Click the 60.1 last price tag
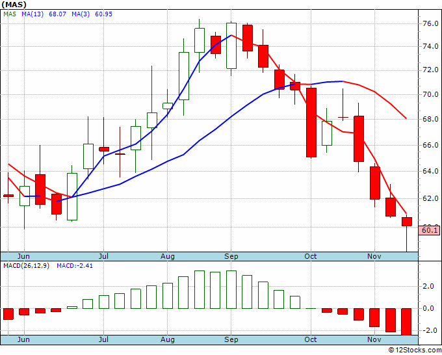Viewport: 442px width, 355px height. 430,230
